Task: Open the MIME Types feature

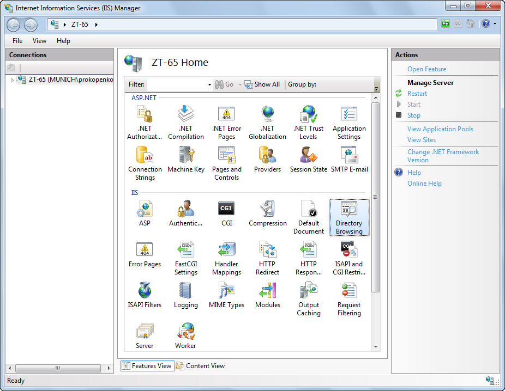Action: coord(226,295)
